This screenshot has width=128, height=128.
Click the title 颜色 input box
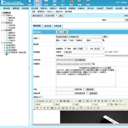coord(97,40)
